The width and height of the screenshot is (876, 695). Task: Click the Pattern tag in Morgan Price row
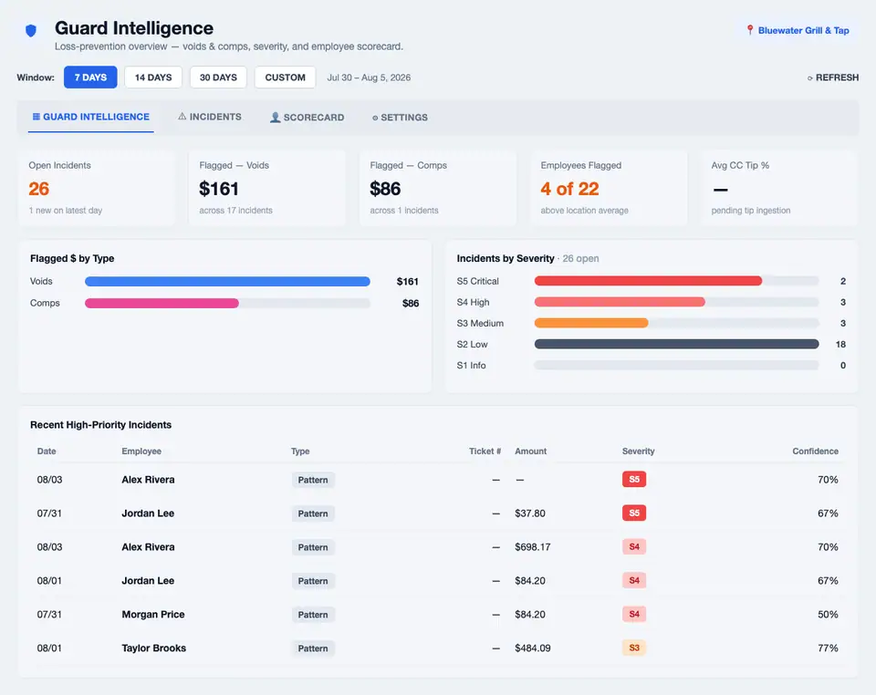[x=313, y=615]
